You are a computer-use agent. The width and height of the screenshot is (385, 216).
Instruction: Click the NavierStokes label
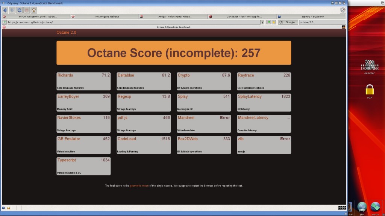(69, 117)
